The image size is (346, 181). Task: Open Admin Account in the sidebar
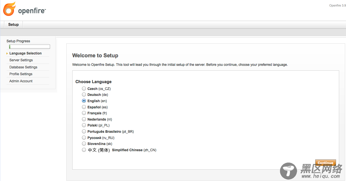[21, 81]
